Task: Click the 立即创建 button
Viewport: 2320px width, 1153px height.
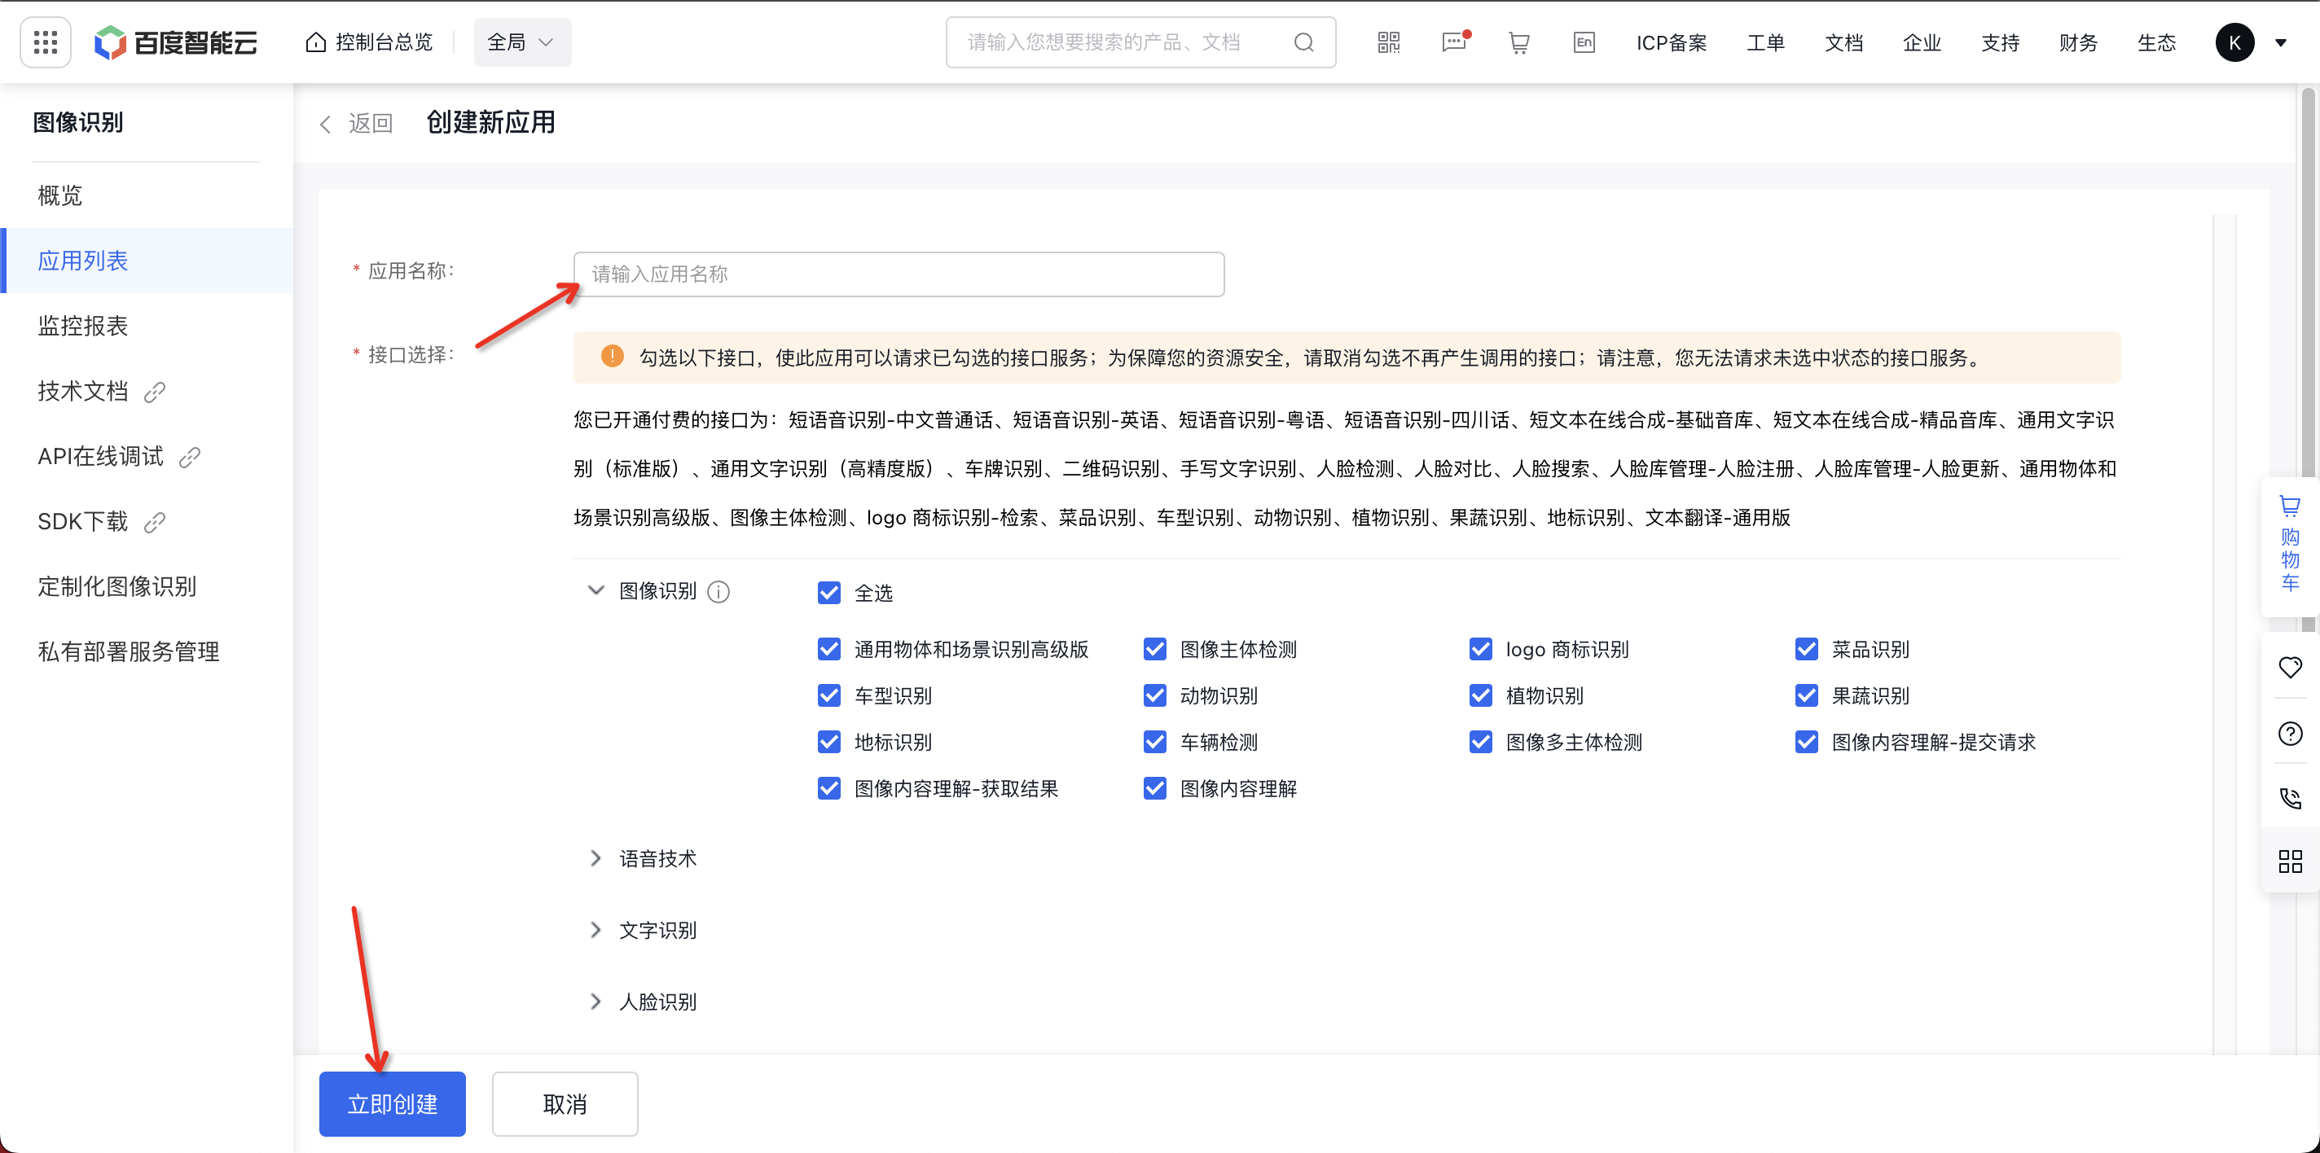Action: [x=392, y=1103]
